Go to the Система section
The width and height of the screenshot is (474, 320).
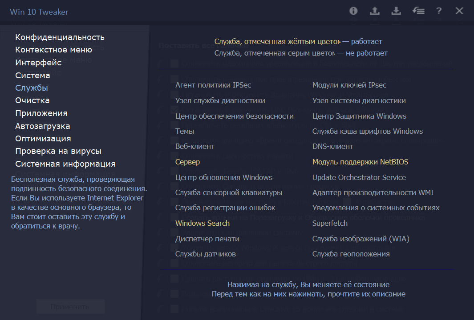point(32,75)
